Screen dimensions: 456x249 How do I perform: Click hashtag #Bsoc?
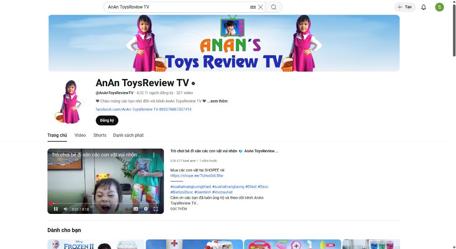[263, 187]
